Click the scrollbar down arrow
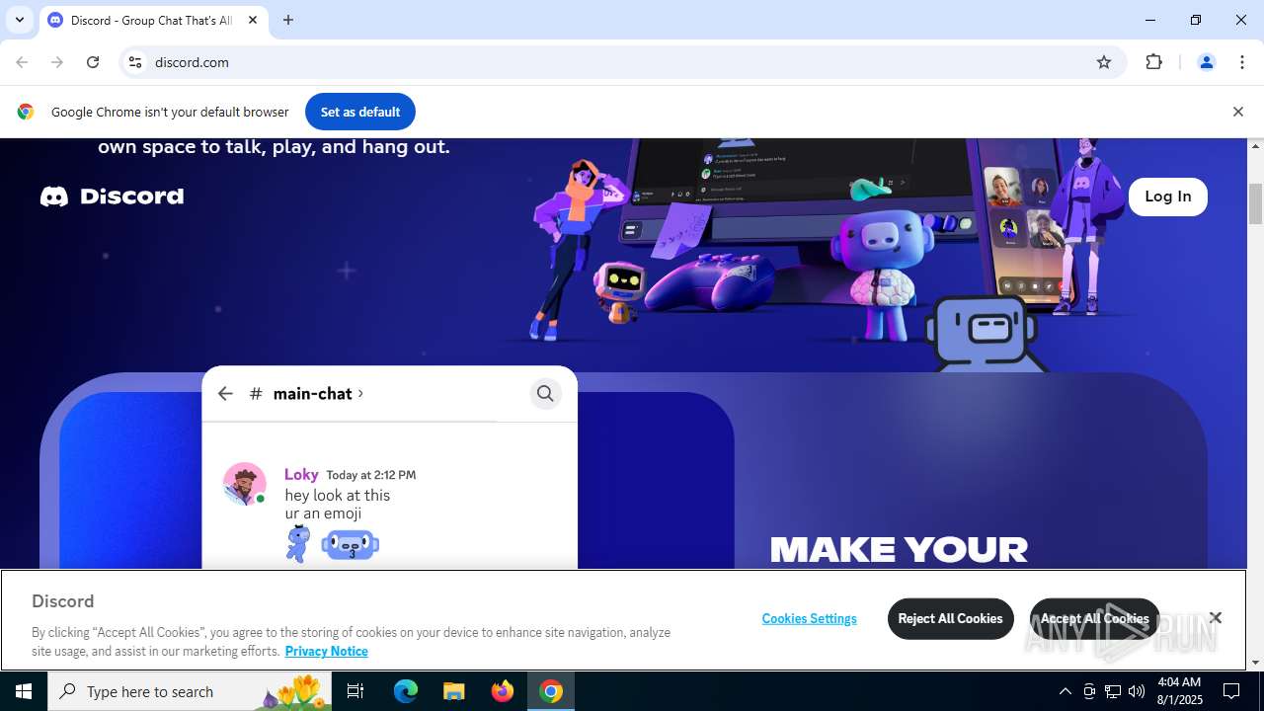 coord(1256,663)
